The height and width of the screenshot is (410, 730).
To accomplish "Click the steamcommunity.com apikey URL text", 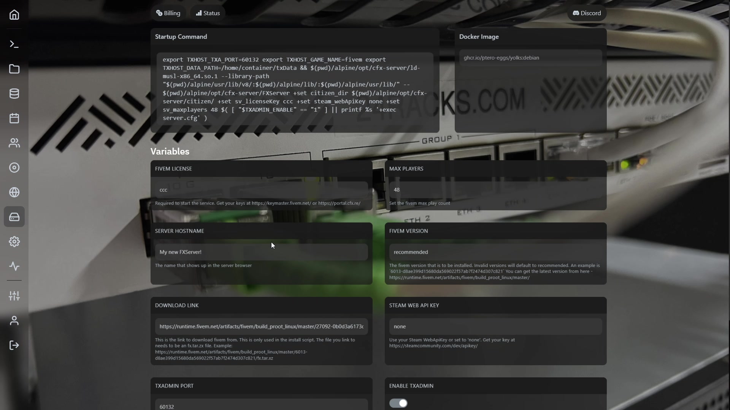I will pos(433,346).
